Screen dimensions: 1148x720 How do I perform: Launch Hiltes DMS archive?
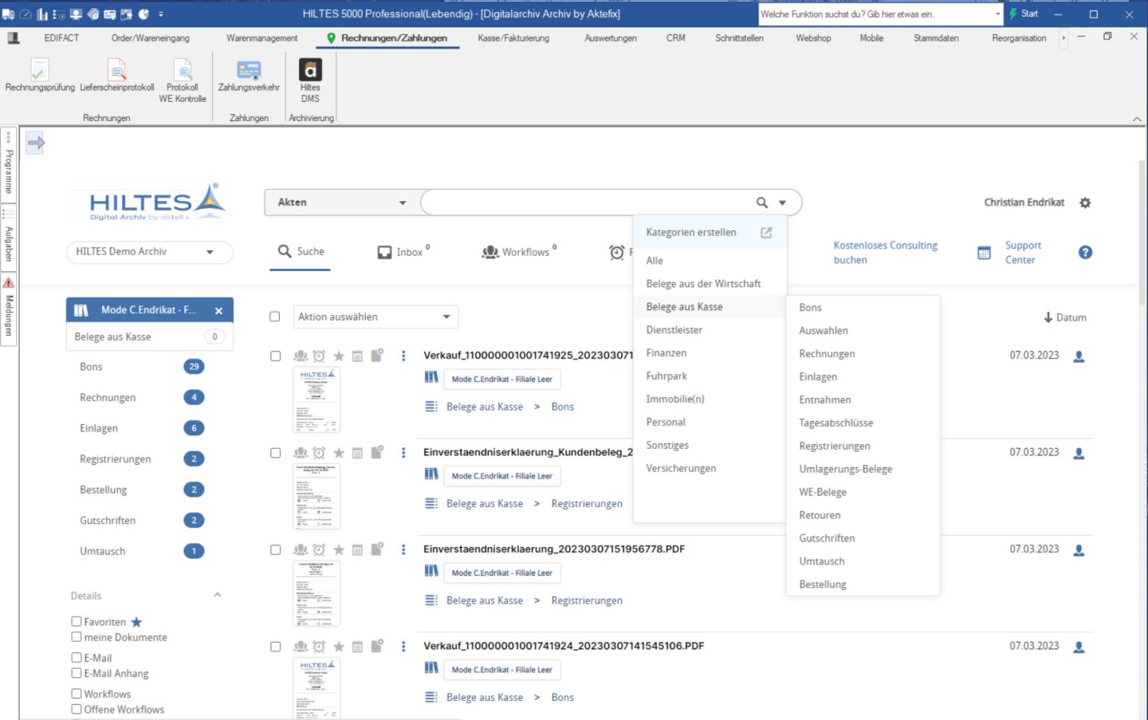pos(310,80)
